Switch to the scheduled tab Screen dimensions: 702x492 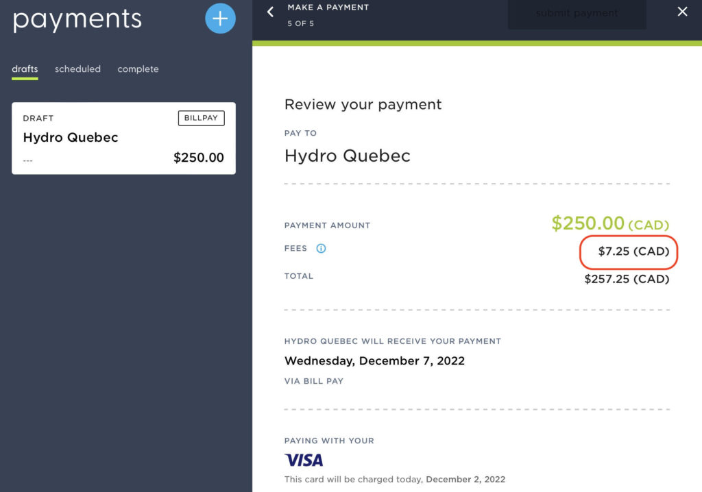pyautogui.click(x=77, y=69)
